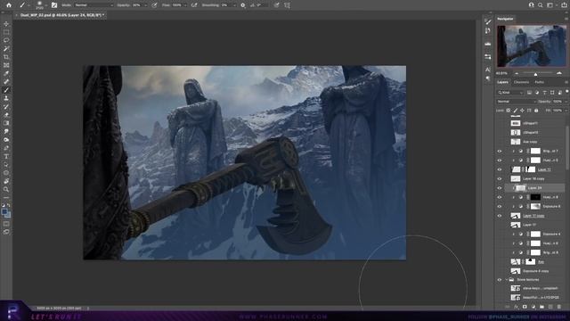Click the add layer style fx icon
570x321 pixels.
517,307
